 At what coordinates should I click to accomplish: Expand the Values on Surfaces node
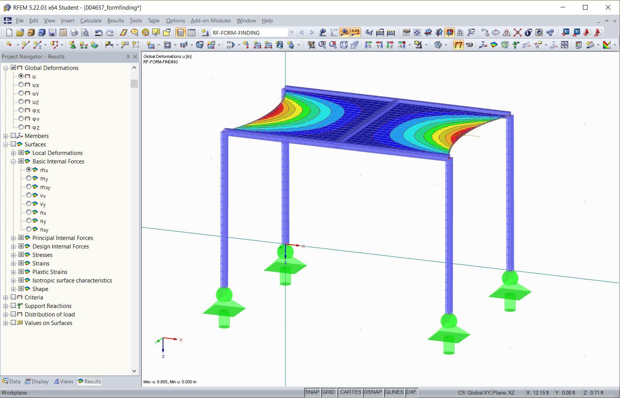point(6,323)
